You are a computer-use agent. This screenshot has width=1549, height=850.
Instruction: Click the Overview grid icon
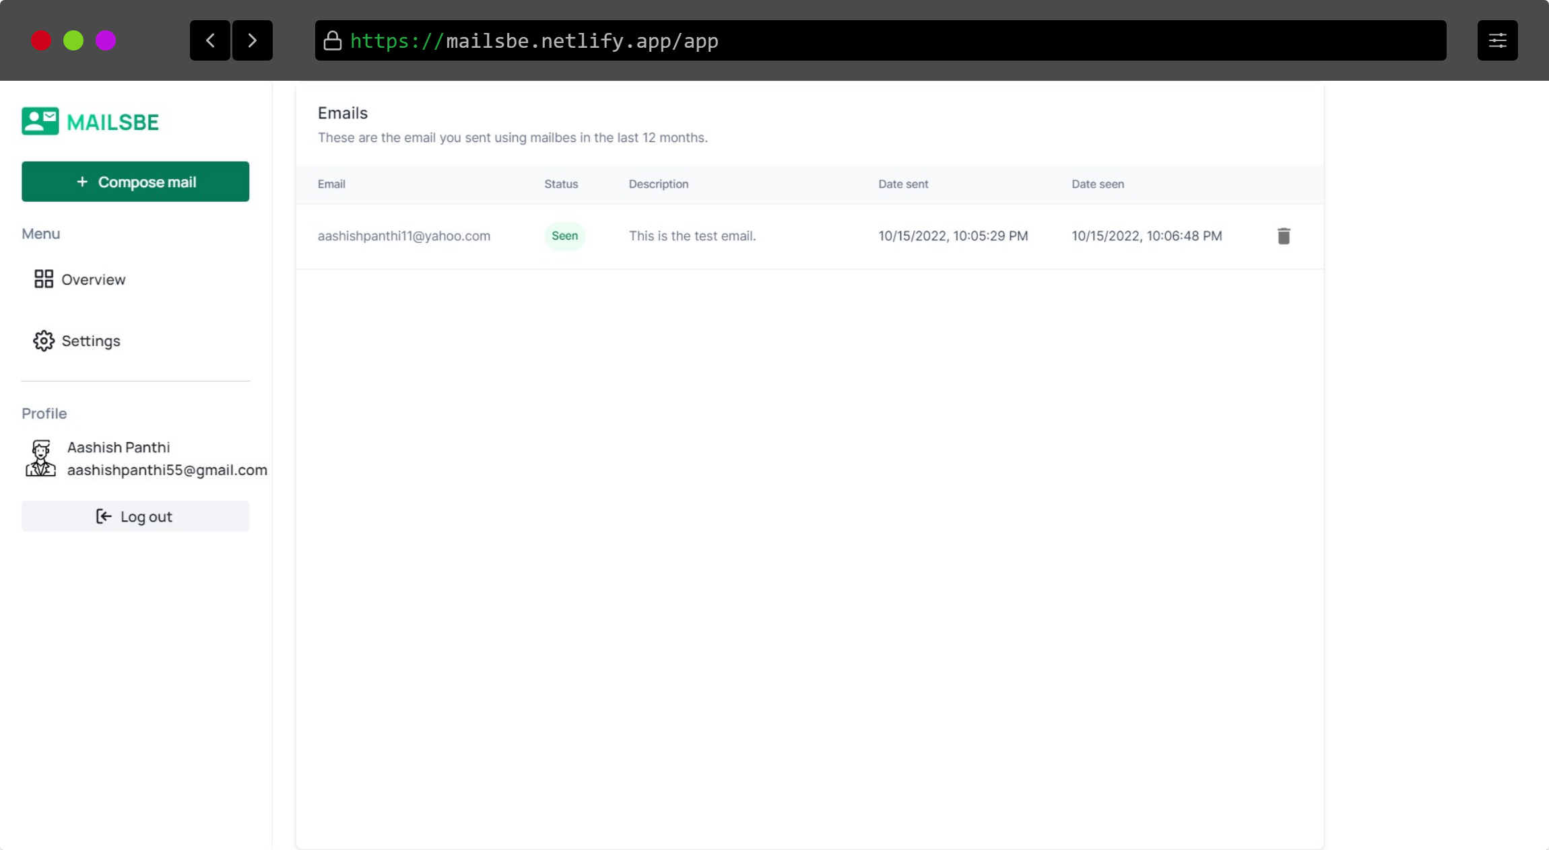44,279
